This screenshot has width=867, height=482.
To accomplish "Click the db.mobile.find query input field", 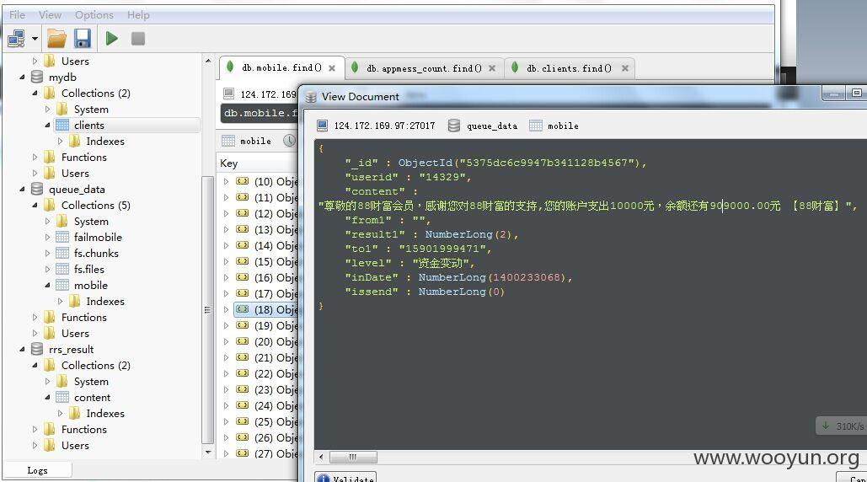I will point(260,113).
